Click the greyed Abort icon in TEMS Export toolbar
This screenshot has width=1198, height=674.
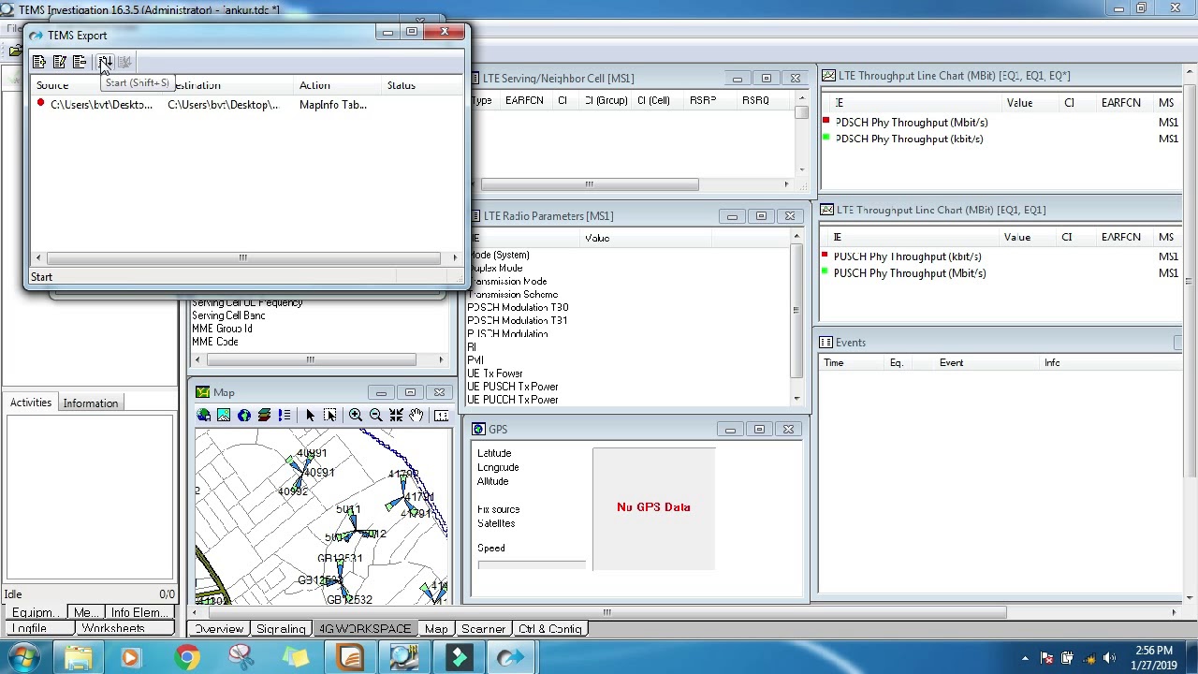124,62
